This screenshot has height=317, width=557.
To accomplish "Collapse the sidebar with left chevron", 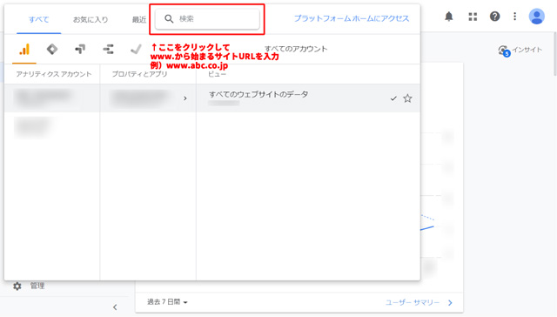I will pyautogui.click(x=115, y=307).
